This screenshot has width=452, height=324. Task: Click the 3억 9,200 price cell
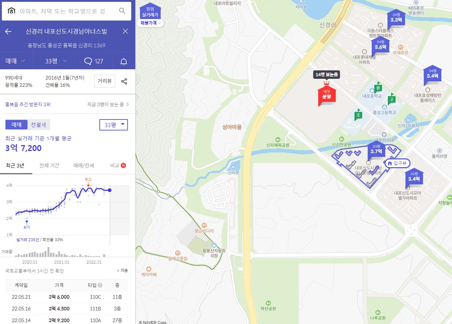click(x=59, y=320)
